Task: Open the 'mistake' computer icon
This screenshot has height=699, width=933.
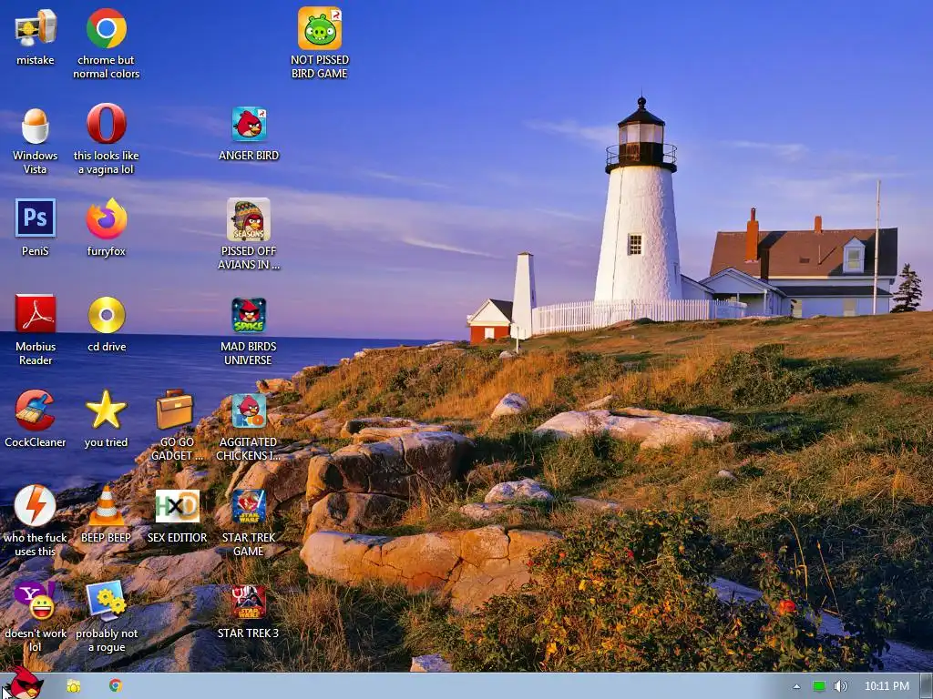Action: point(36,28)
